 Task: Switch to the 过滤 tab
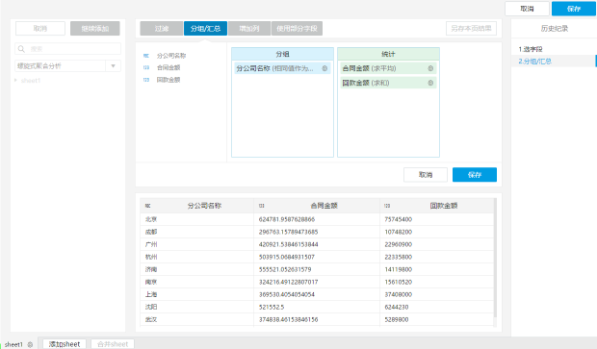pos(162,29)
